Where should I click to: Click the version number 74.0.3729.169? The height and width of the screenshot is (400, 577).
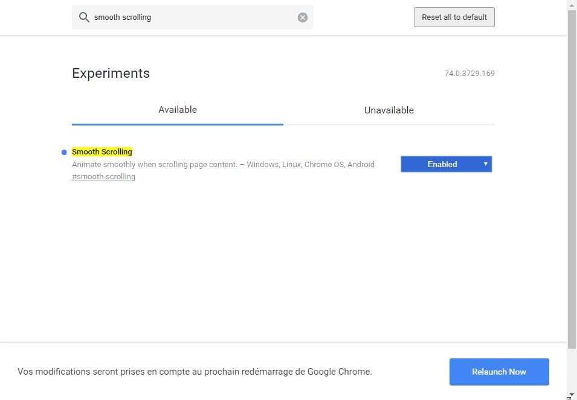coord(469,74)
